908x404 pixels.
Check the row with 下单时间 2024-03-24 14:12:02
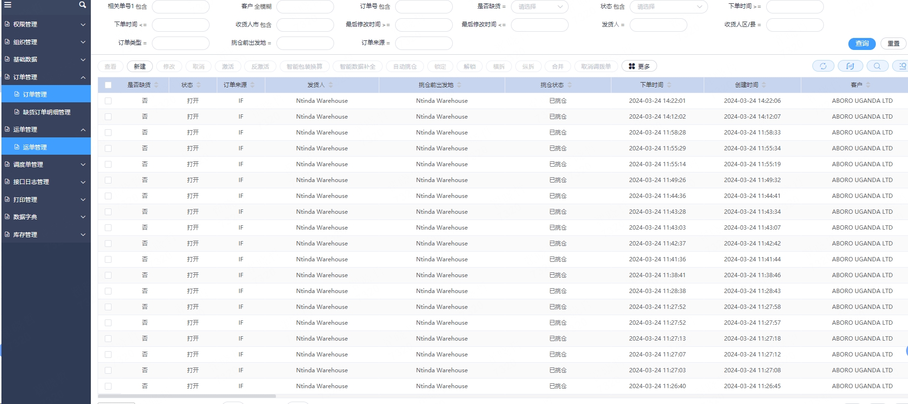(108, 117)
